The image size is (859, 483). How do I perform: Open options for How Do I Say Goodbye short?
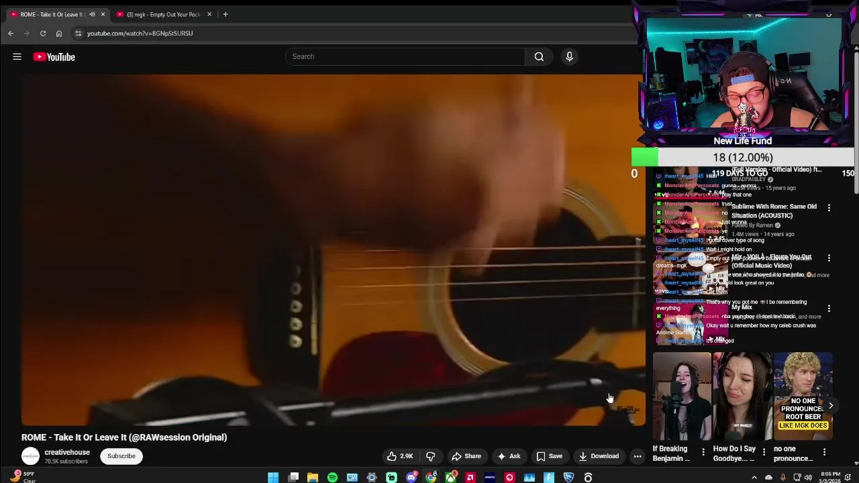coord(763,452)
